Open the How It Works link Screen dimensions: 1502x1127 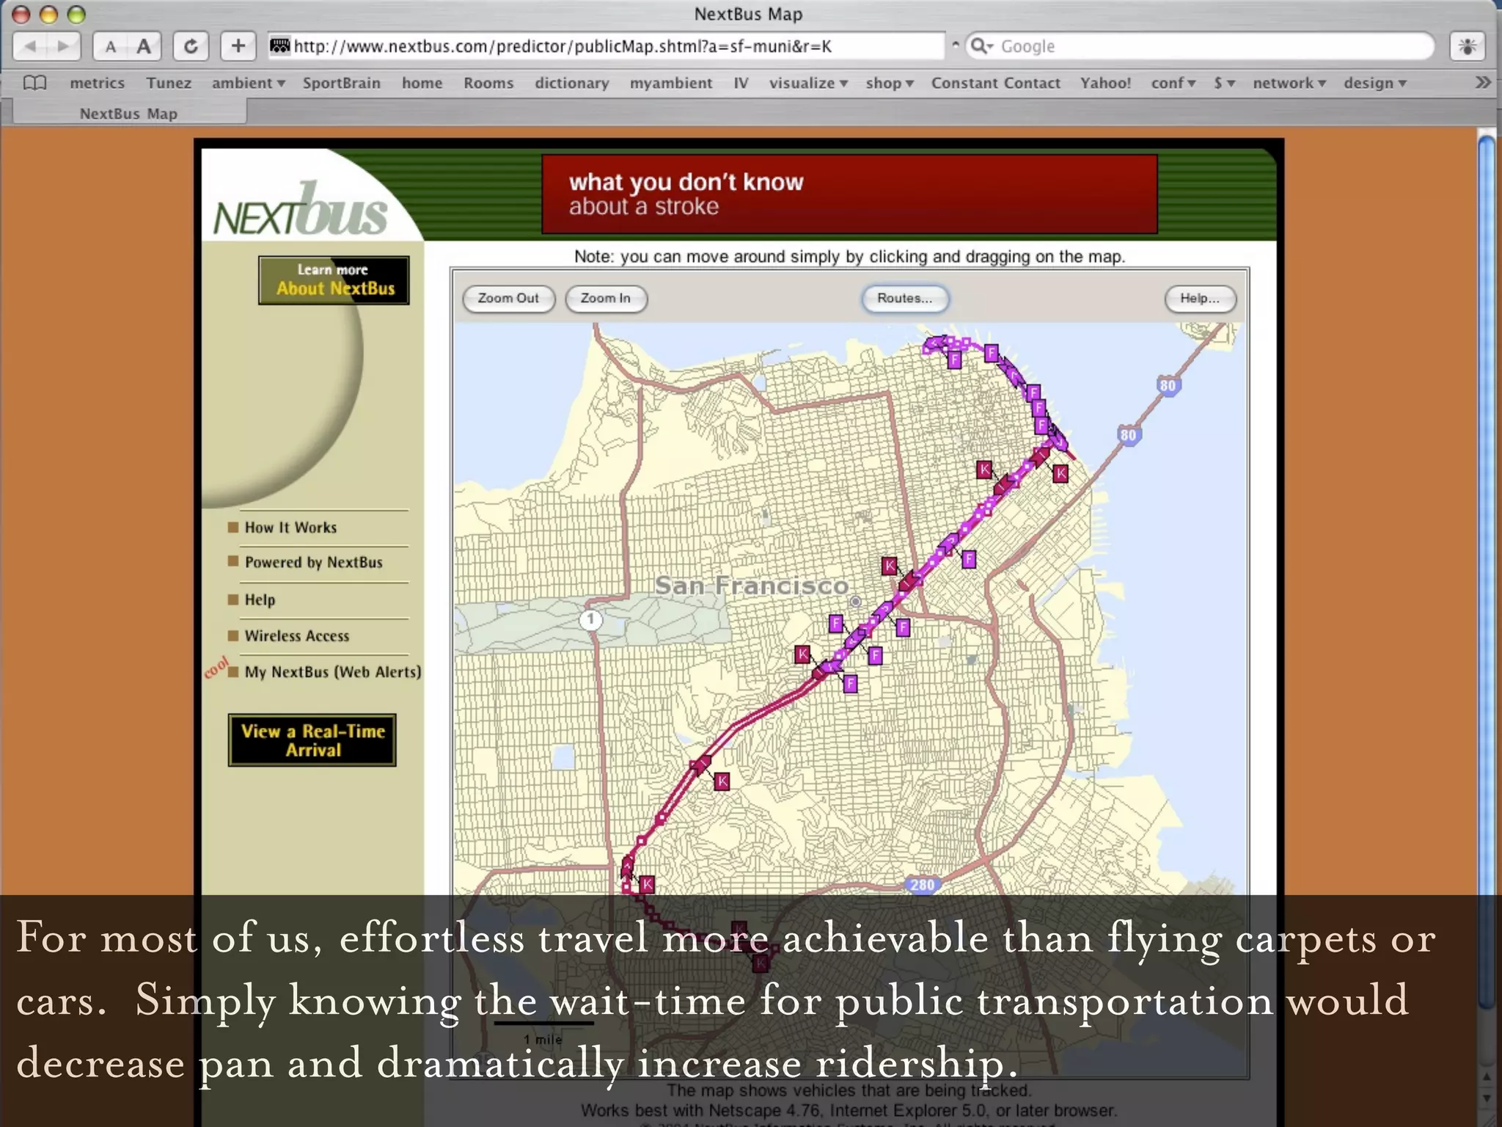[291, 528]
